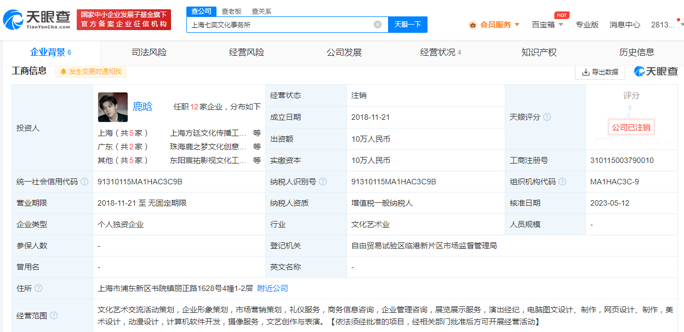Click the credit code 91310115MA1HAC3C9B under 统一社会信用代码

coord(140,182)
